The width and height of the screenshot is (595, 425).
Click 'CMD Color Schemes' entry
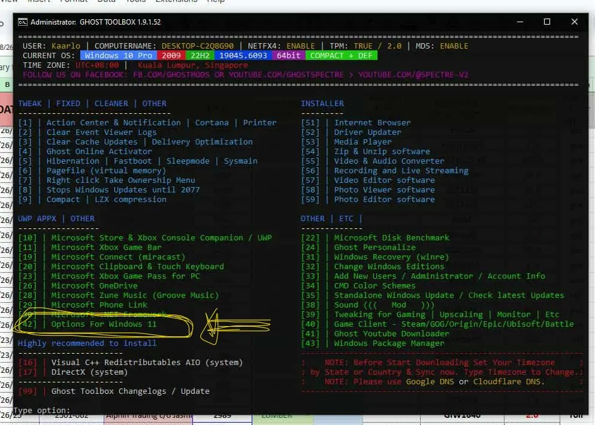point(374,286)
